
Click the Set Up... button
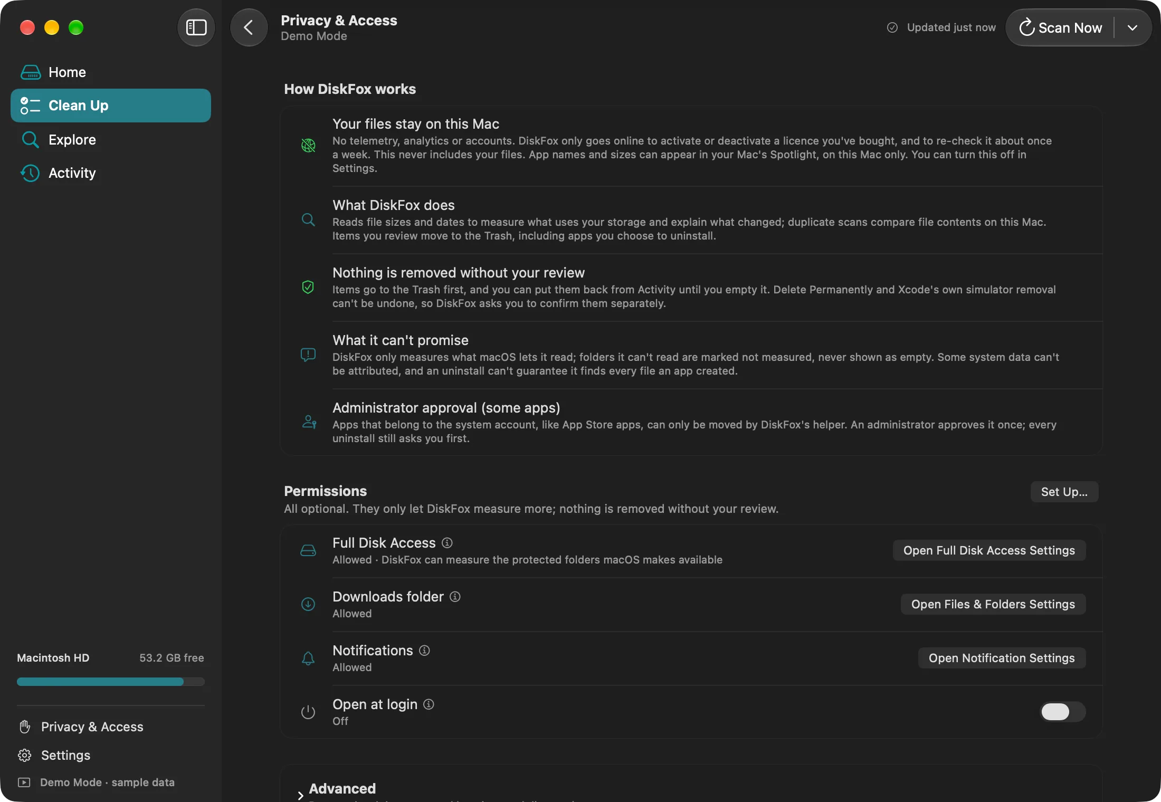1064,492
